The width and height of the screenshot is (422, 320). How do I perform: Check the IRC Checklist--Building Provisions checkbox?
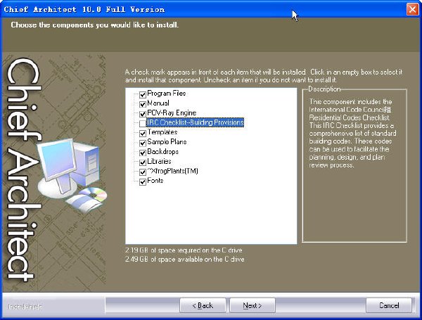coord(143,124)
